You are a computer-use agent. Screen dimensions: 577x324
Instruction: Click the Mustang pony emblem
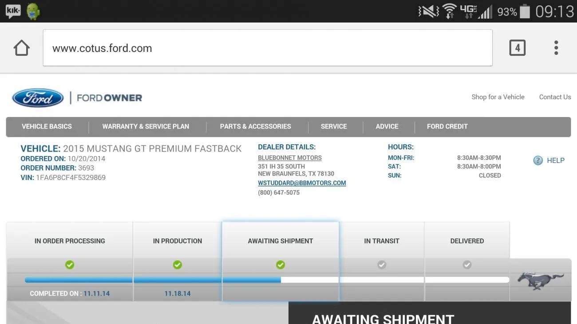pos(540,281)
